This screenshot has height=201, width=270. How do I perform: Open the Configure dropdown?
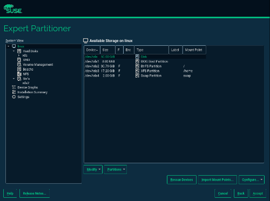pyautogui.click(x=252, y=179)
